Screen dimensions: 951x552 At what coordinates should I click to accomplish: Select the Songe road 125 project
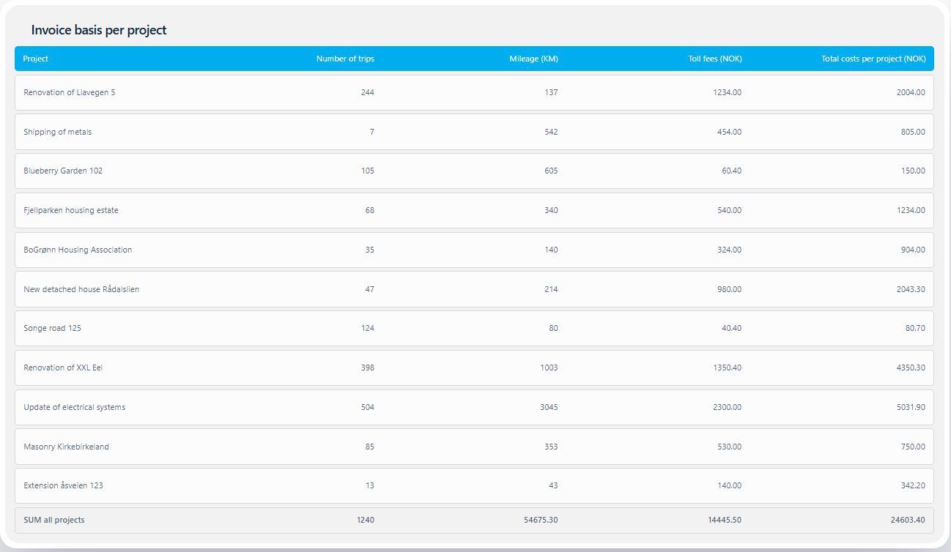[x=52, y=328]
